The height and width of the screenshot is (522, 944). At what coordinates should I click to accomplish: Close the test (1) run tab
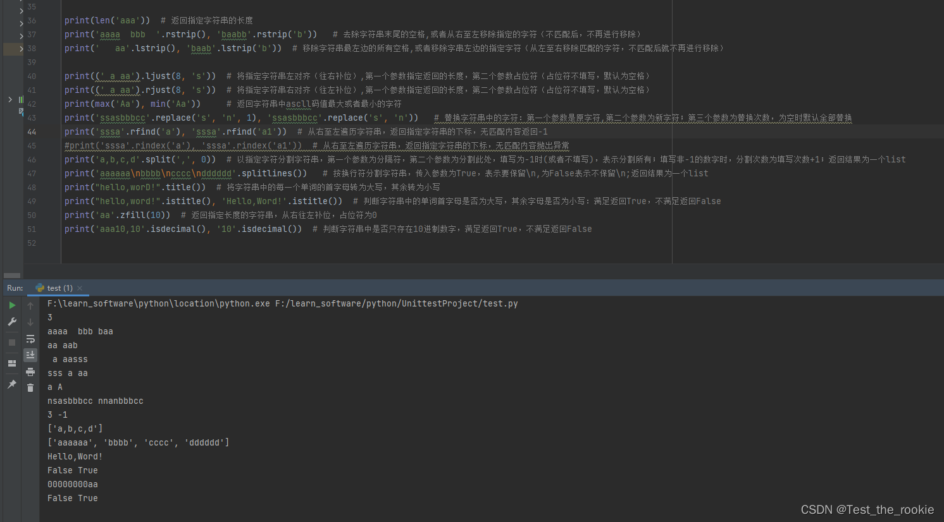[x=80, y=288]
